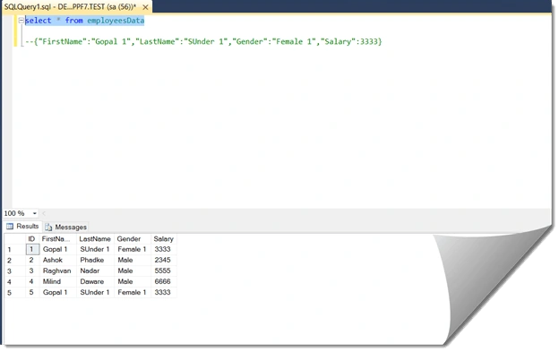Viewport: 559px width, 352px height.
Task: Click the Nadar last name cell
Action: 95,270
